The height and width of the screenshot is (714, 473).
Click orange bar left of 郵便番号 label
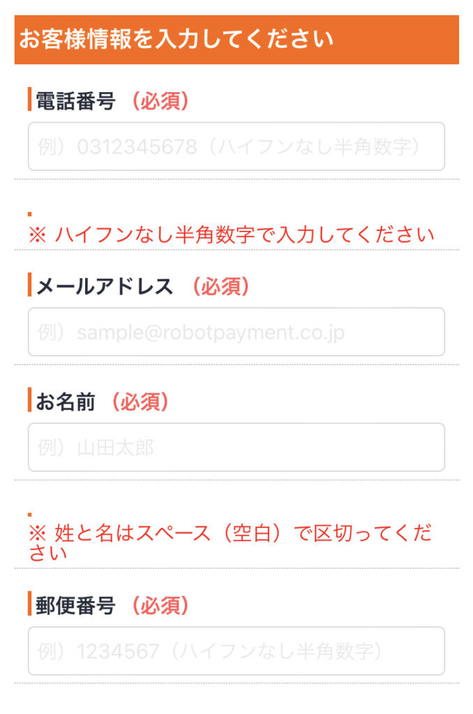pyautogui.click(x=29, y=603)
